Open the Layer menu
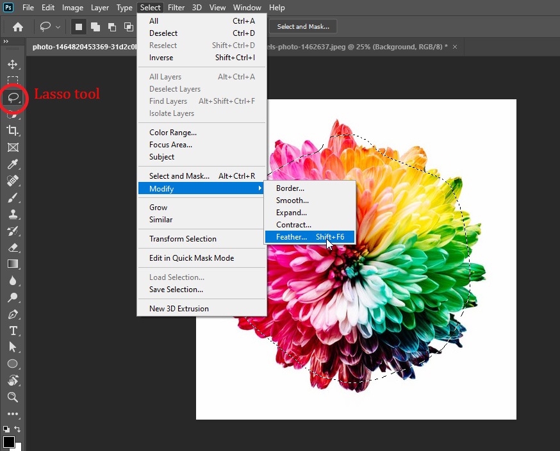Screen dimensions: 560x451 pyautogui.click(x=100, y=8)
